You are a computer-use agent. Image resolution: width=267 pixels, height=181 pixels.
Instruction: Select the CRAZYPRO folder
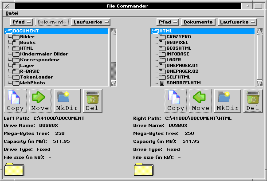click(203, 37)
